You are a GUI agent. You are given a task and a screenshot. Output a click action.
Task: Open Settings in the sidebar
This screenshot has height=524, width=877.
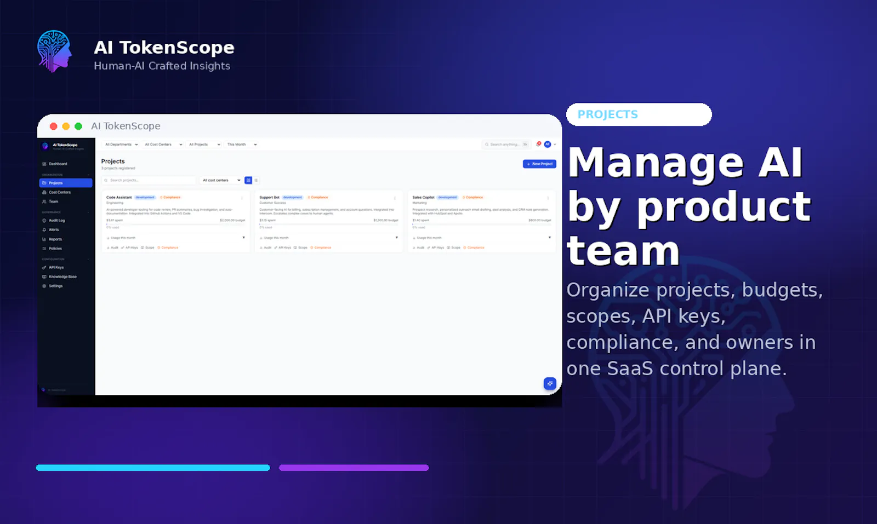[53, 286]
